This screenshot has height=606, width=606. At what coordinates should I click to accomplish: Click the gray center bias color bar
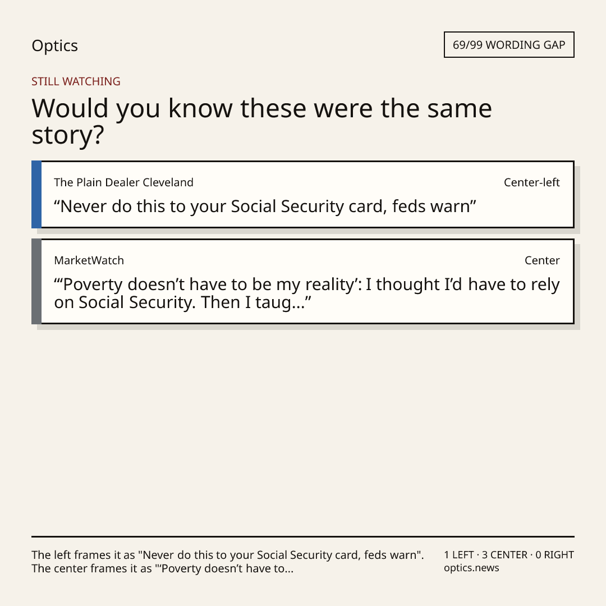tap(36, 281)
